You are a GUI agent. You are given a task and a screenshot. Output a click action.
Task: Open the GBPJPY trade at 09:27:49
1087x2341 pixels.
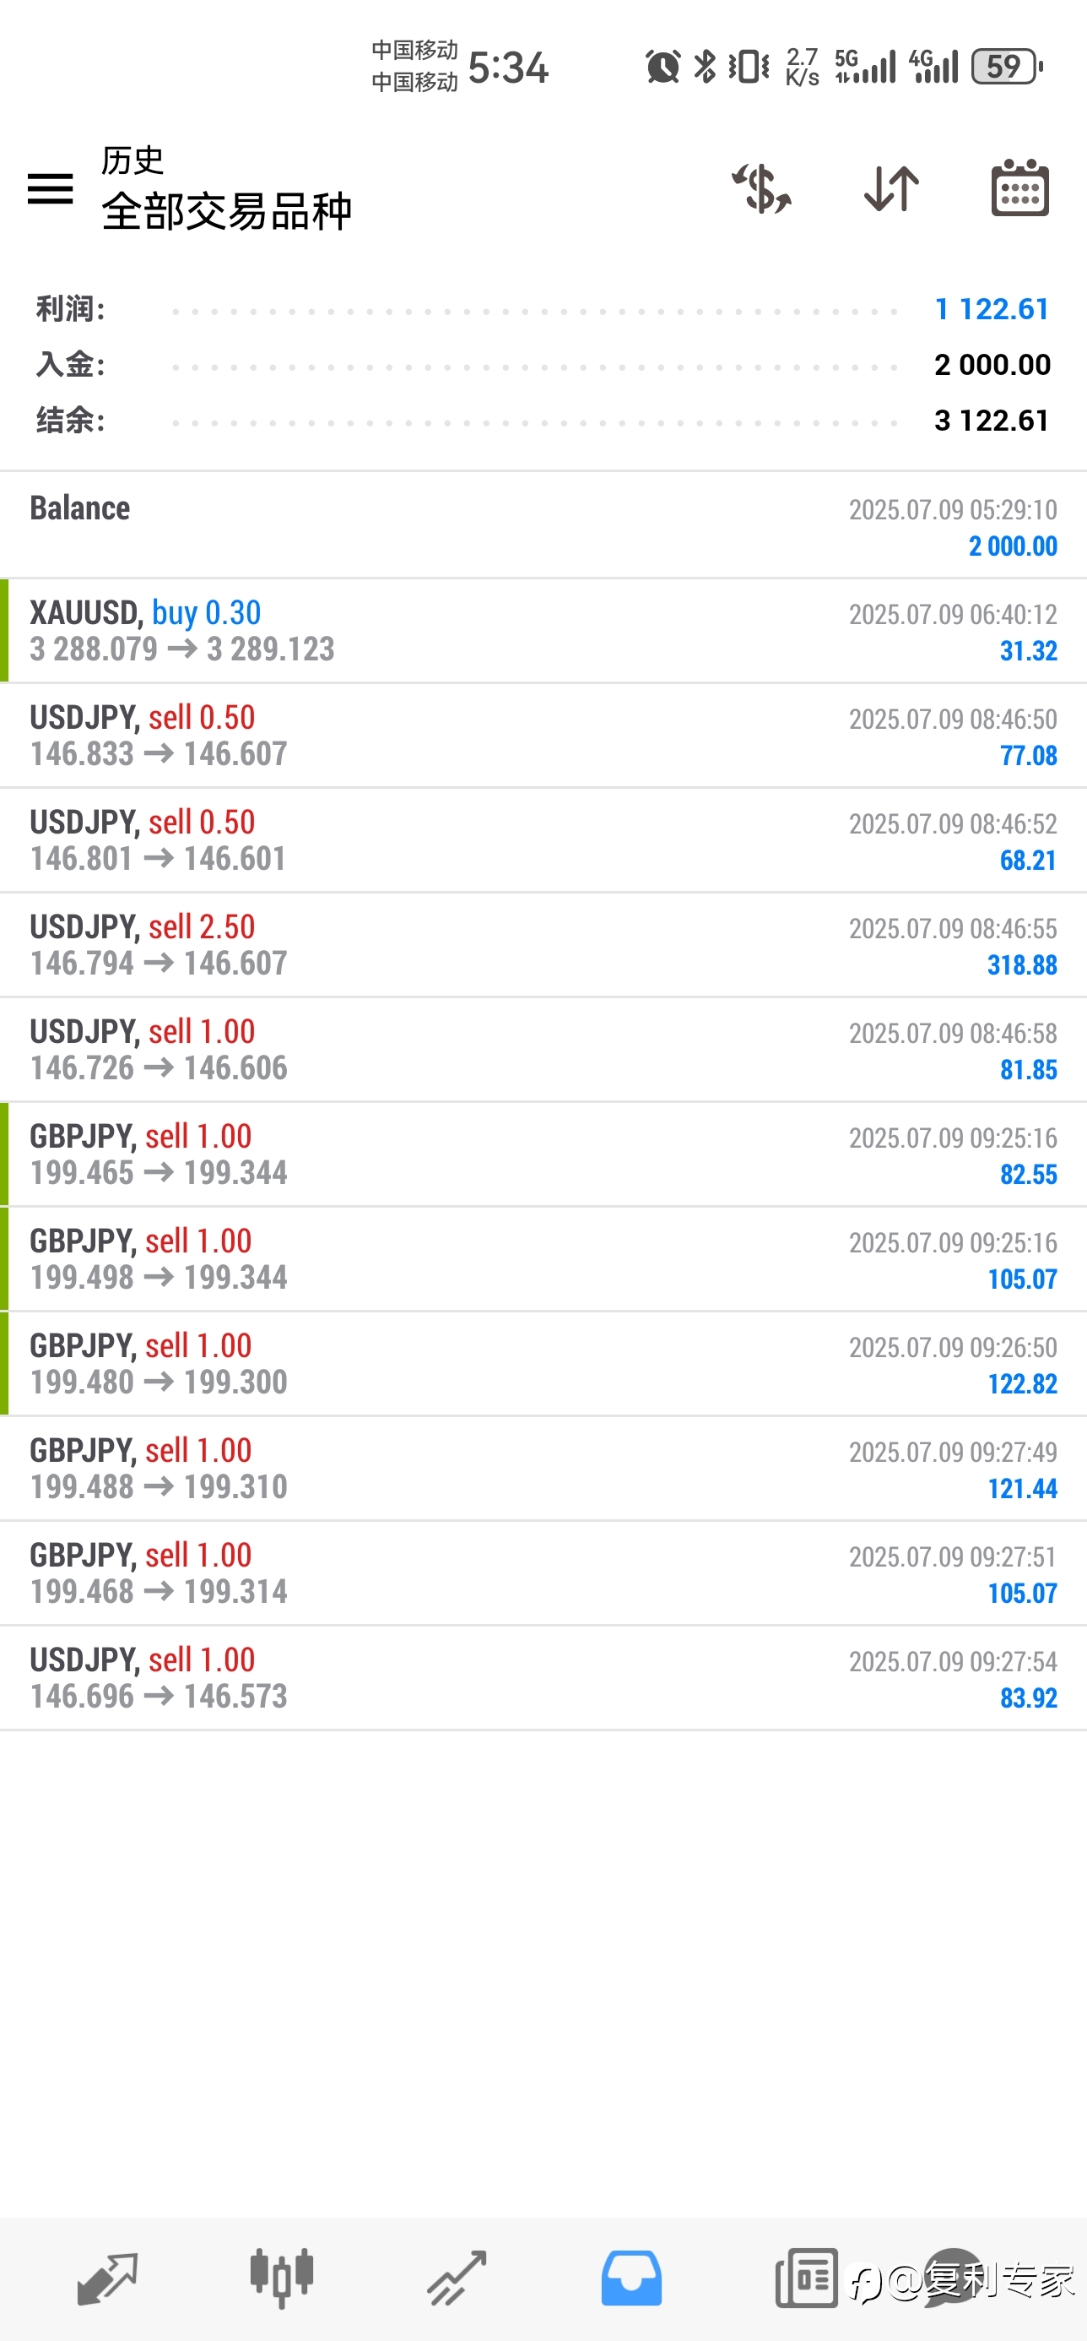pyautogui.click(x=543, y=1469)
